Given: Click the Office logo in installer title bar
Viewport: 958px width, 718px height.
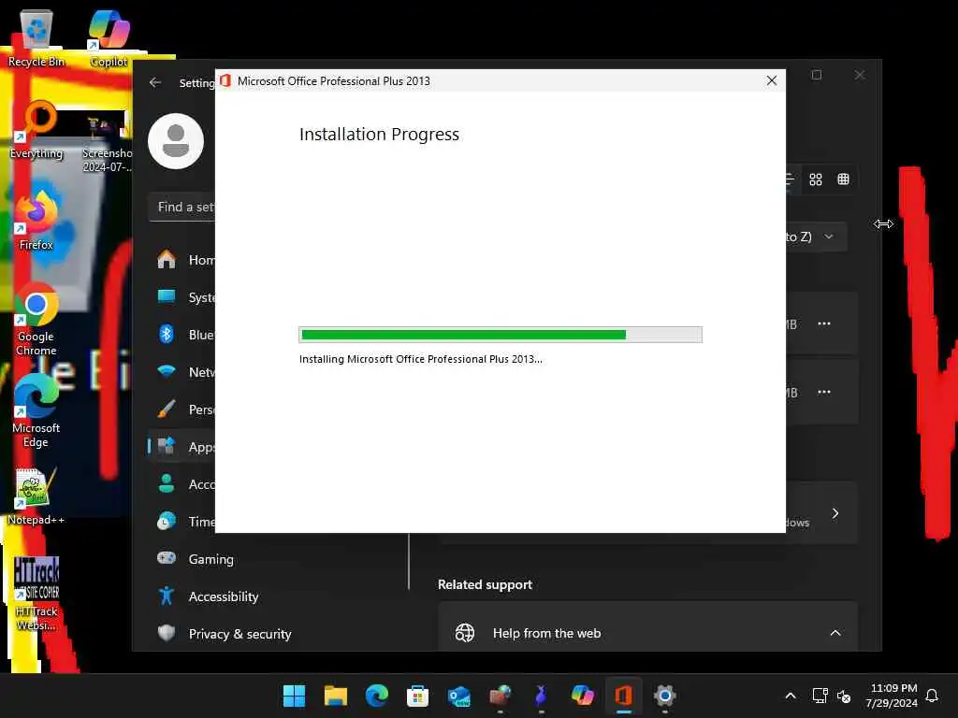Looking at the screenshot, I should coord(225,80).
